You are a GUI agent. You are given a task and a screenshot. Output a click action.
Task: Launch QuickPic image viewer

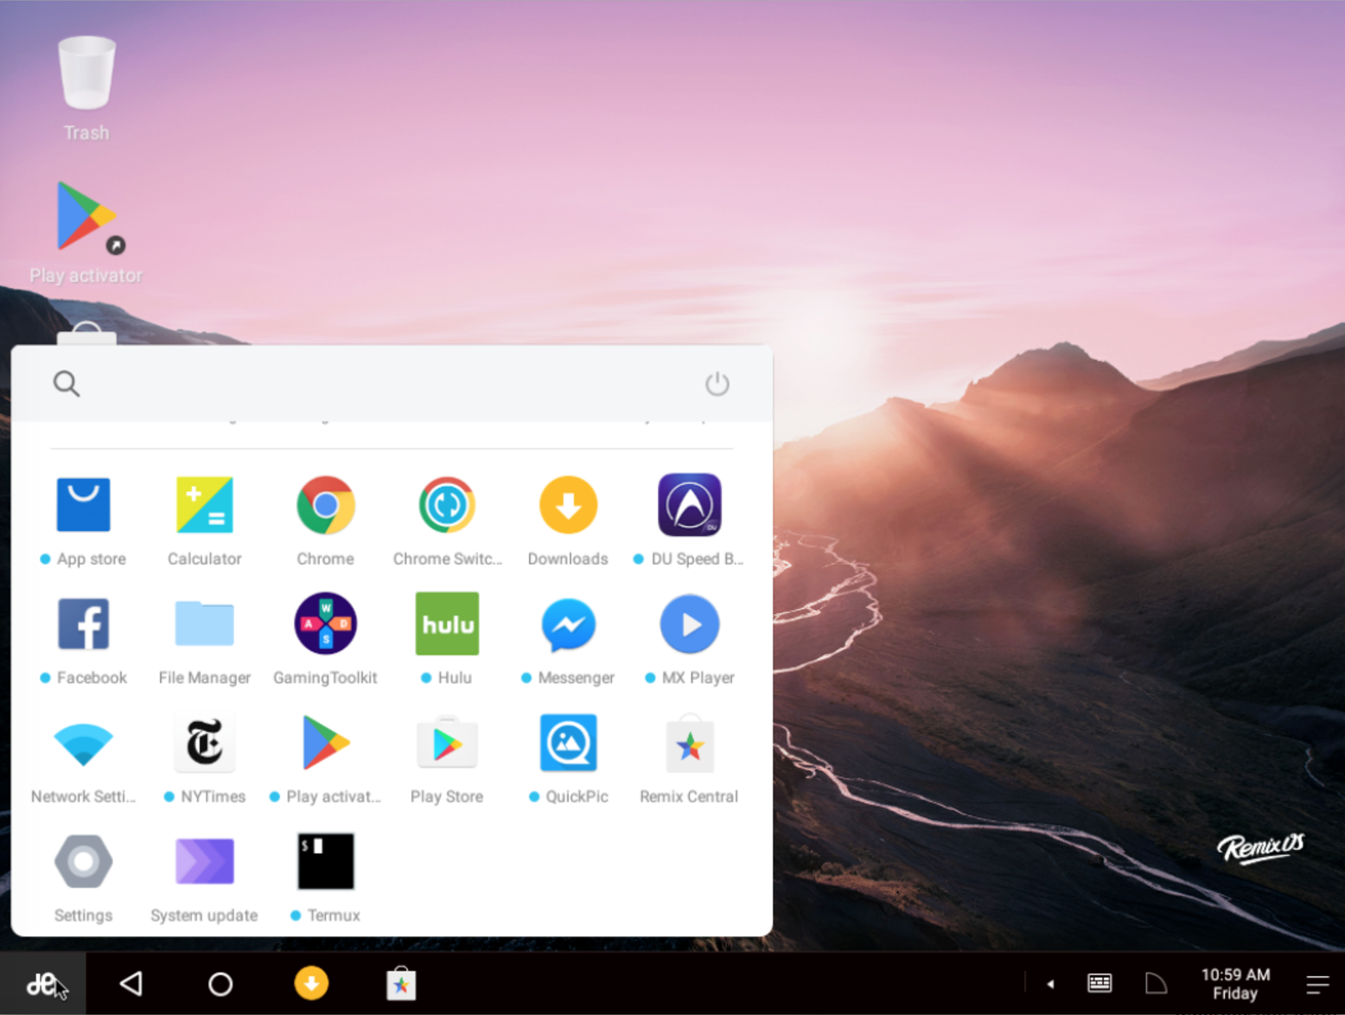pos(568,743)
